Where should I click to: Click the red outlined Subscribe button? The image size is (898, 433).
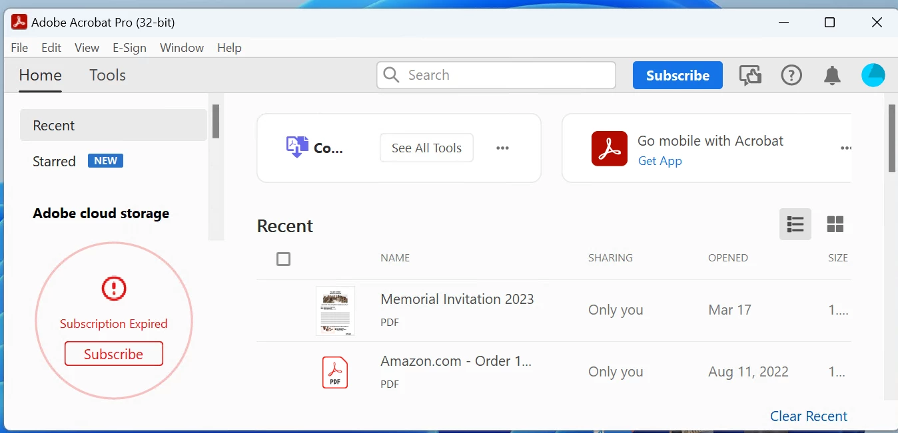click(x=114, y=354)
